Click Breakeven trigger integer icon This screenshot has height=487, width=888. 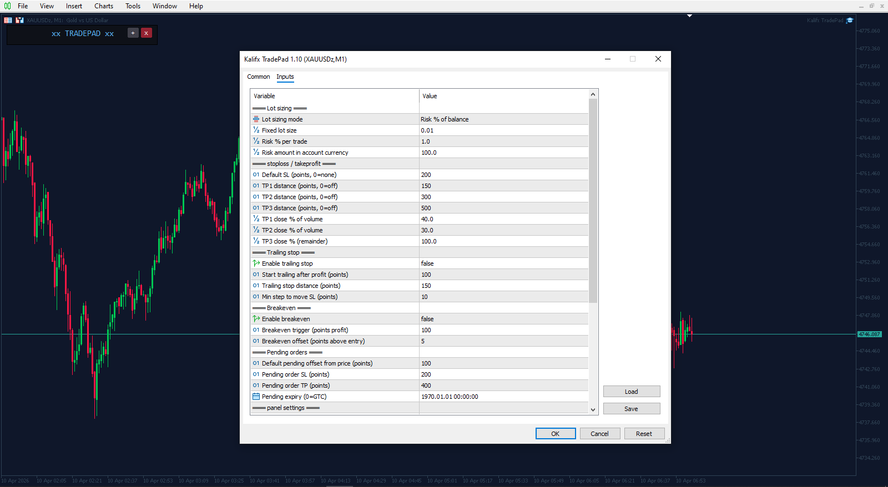tap(256, 330)
